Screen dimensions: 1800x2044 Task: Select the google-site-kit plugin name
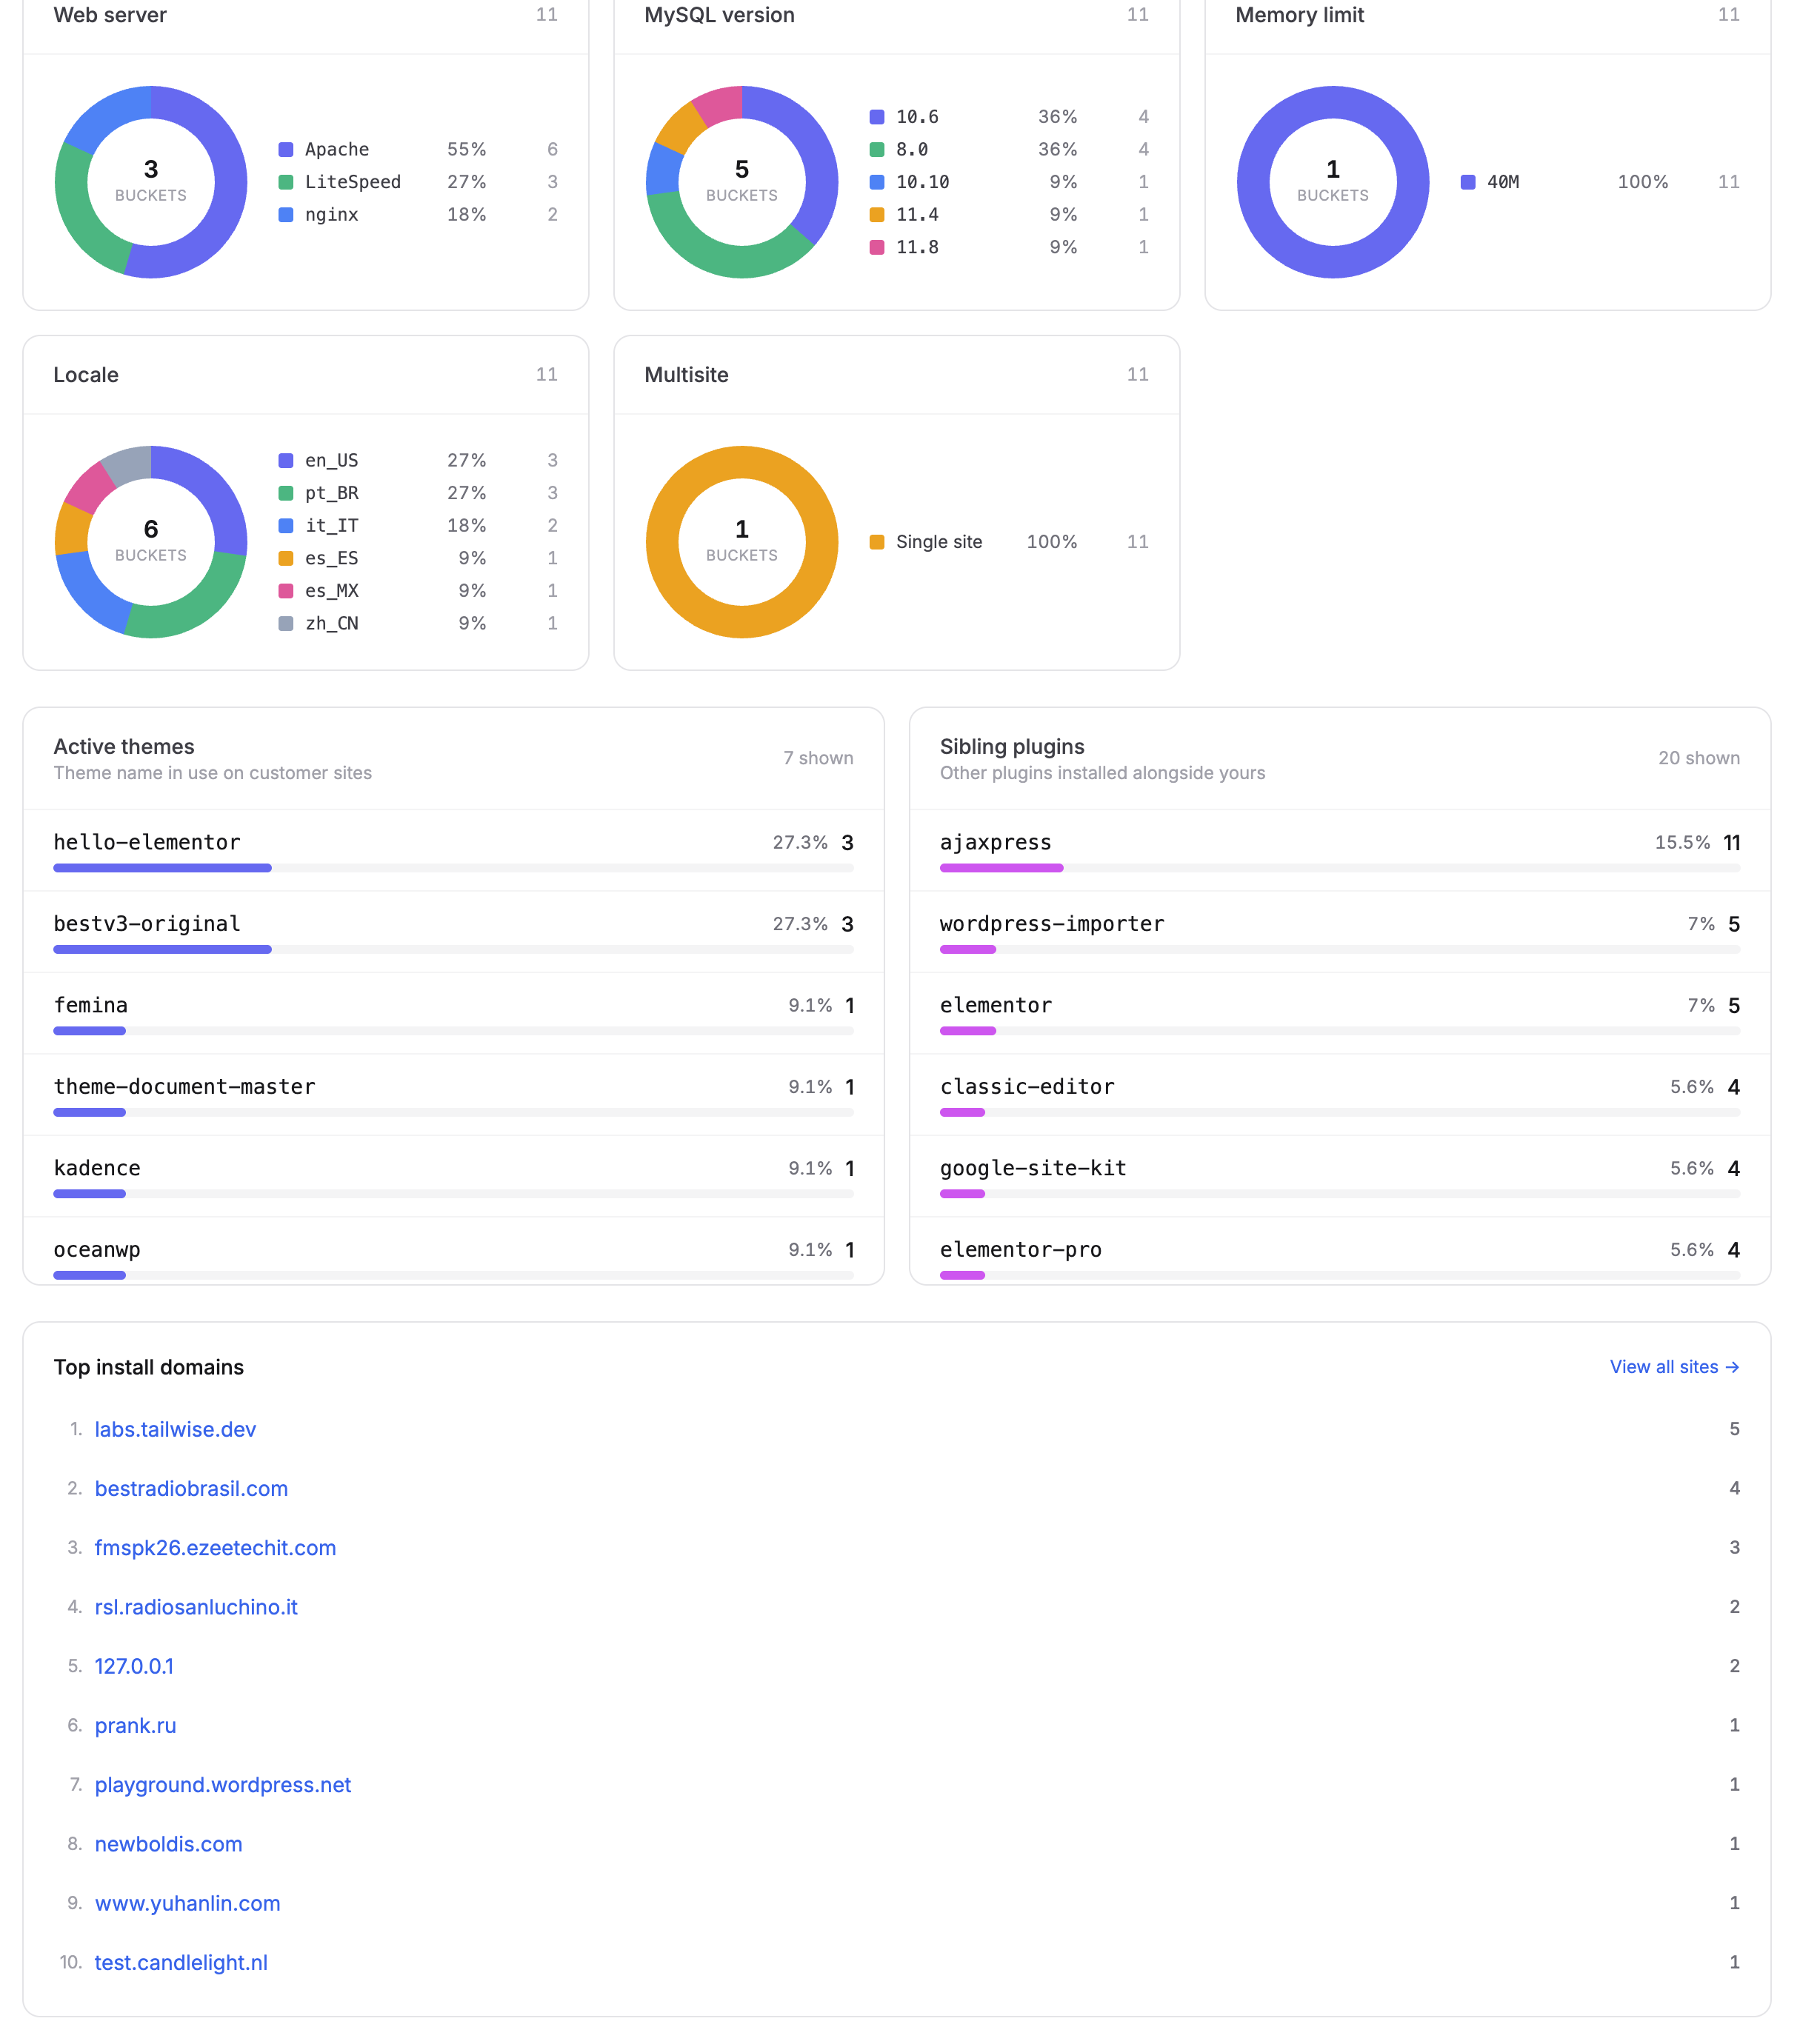(x=1033, y=1168)
